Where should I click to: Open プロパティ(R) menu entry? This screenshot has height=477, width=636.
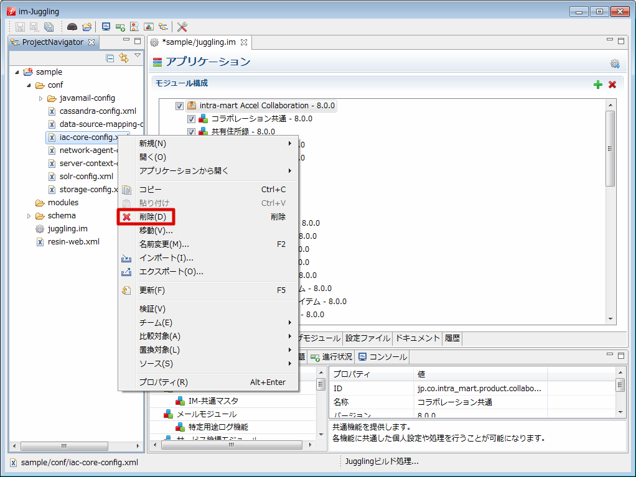217,382
